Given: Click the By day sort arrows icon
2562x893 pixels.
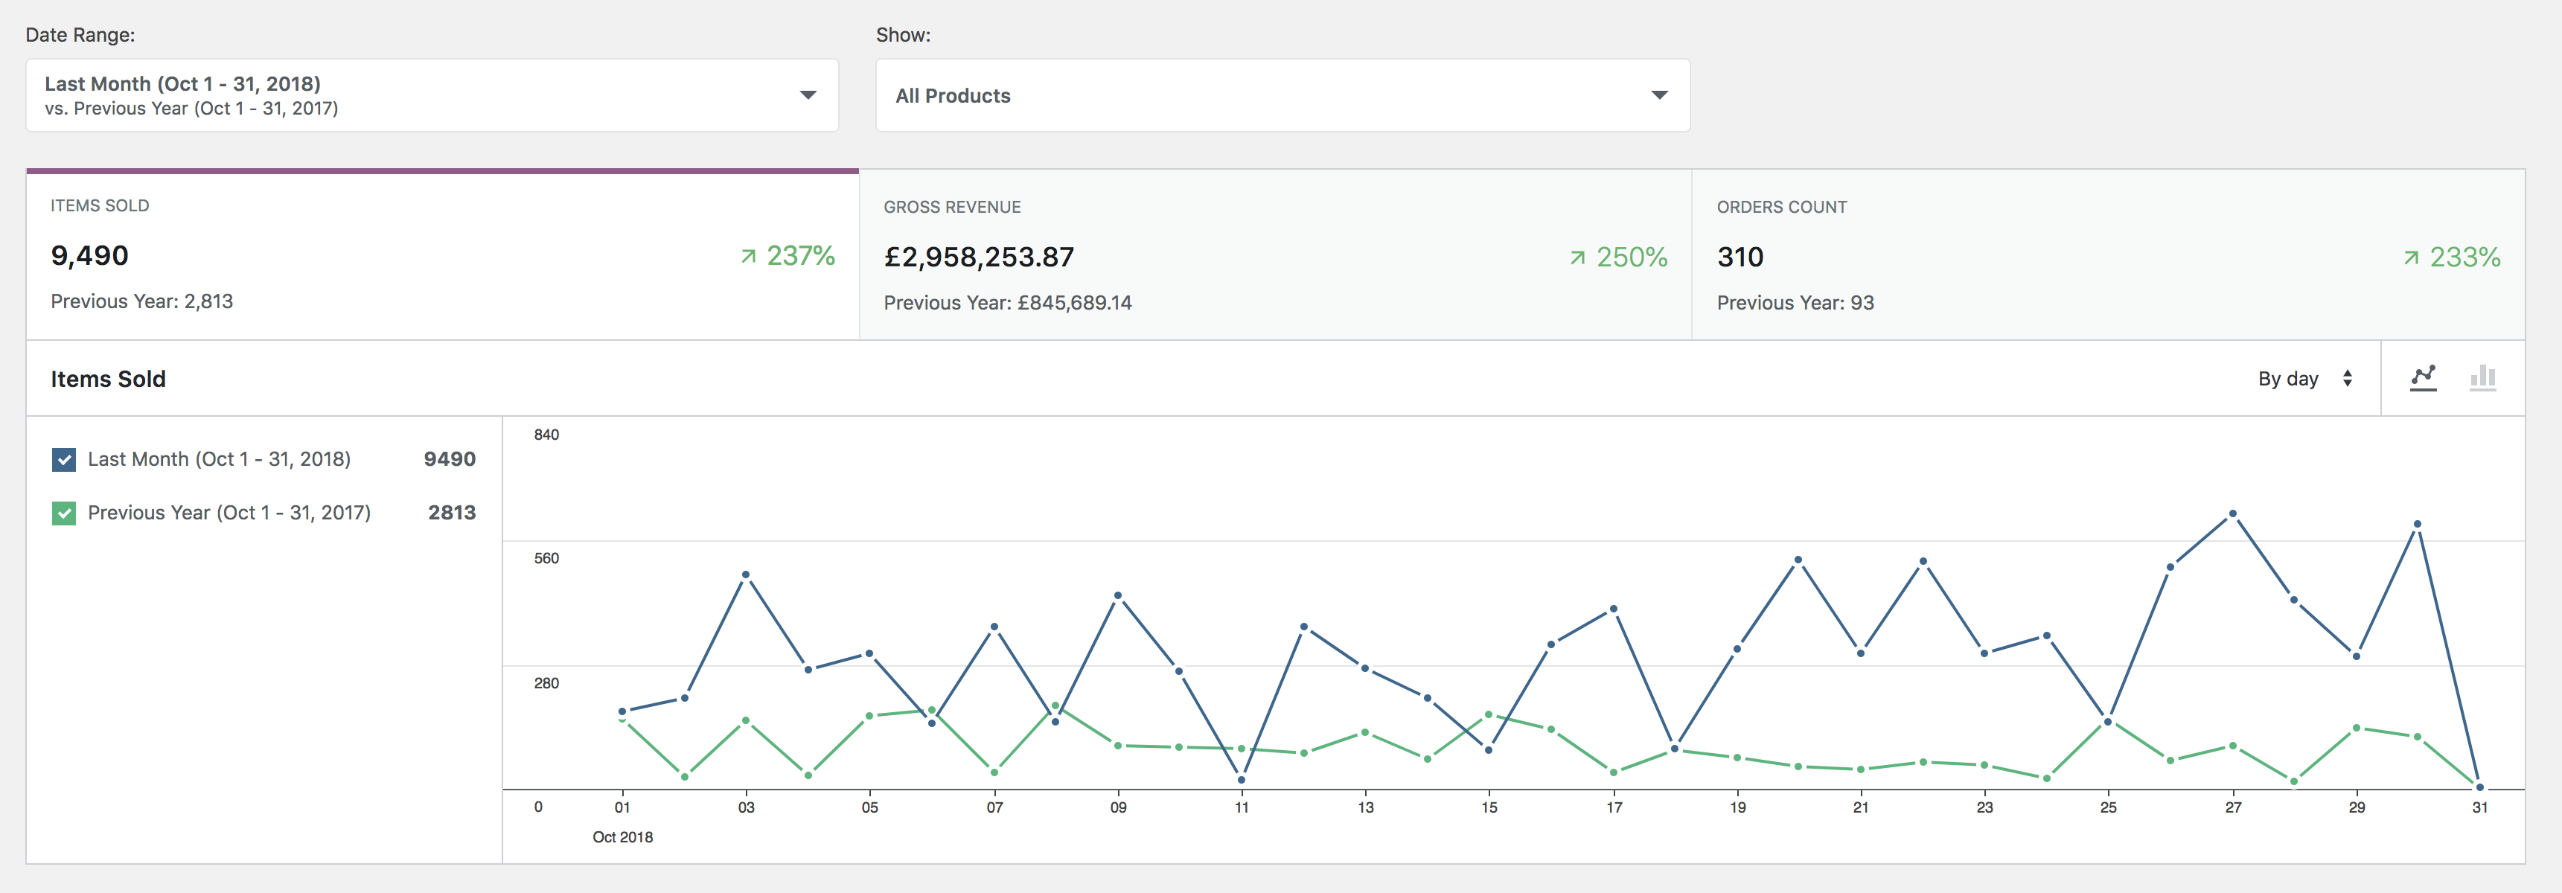Looking at the screenshot, I should click(2347, 379).
